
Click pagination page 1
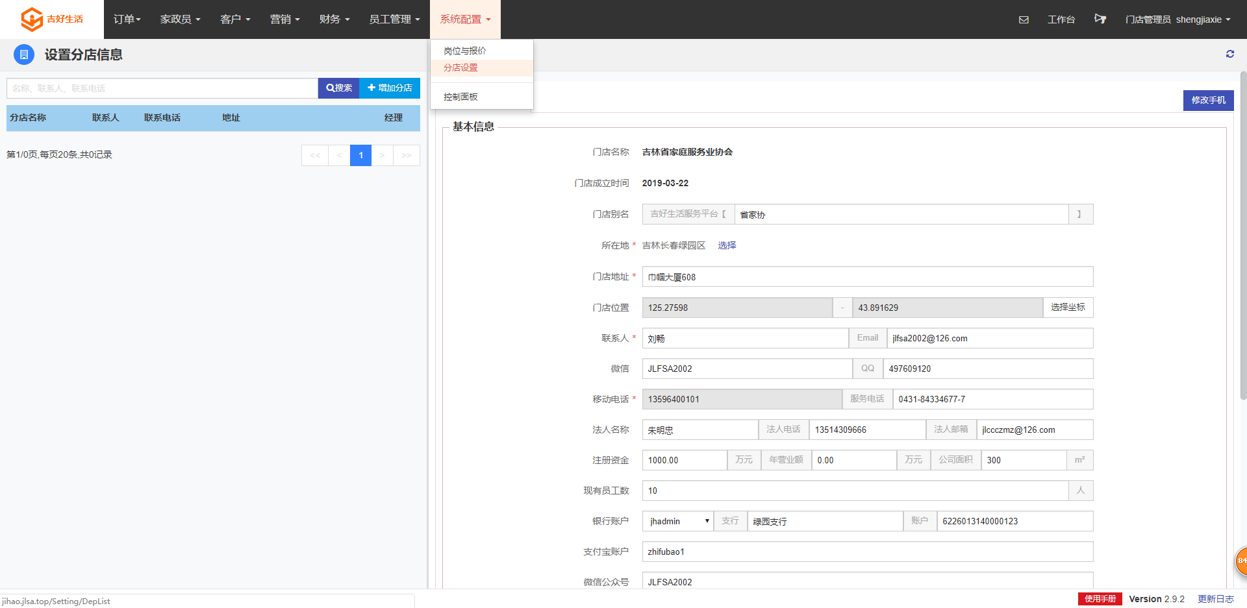360,155
